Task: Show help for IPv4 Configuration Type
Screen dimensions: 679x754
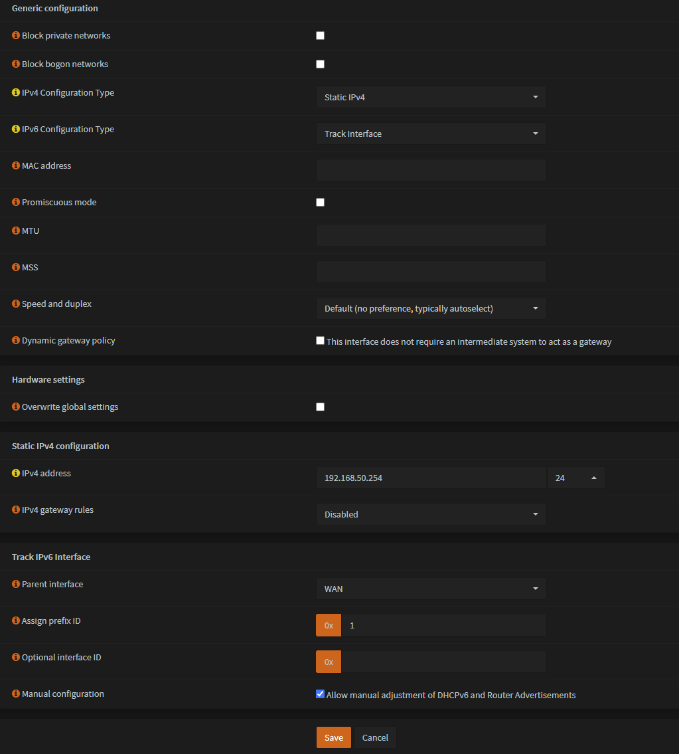Action: pos(16,93)
